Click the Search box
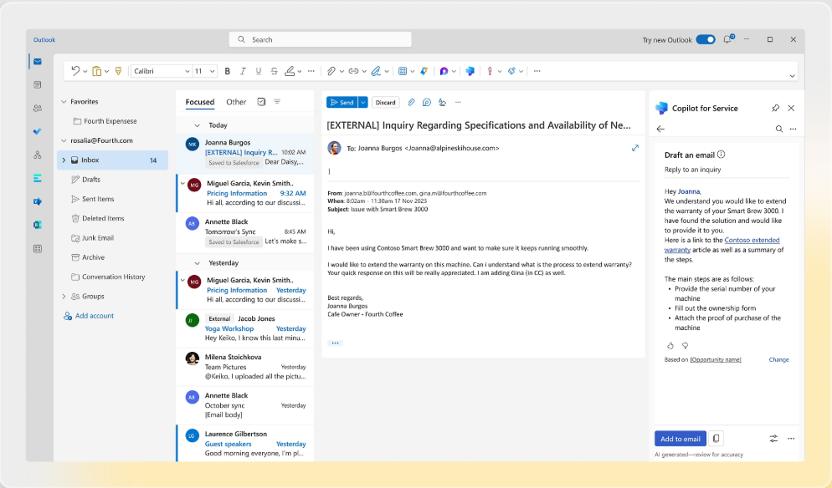Viewport: 832px width, 488px height. [320, 40]
